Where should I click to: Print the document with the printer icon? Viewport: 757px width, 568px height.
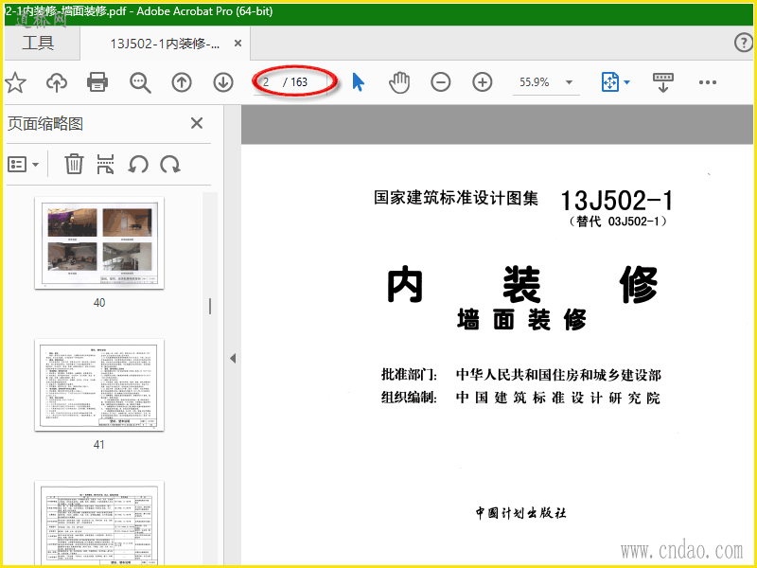[97, 82]
